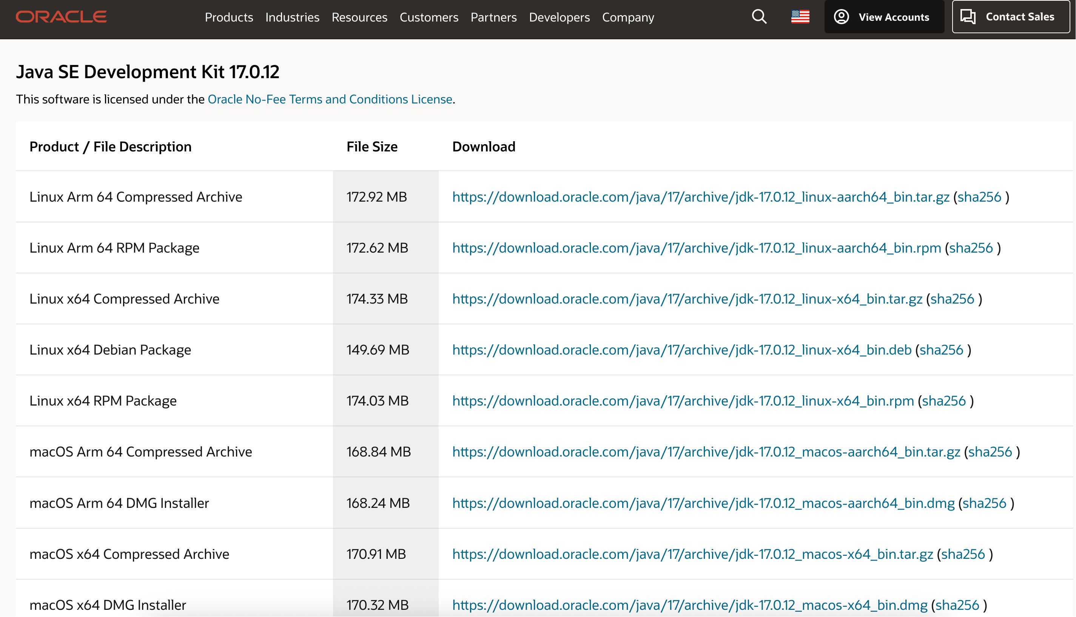The height and width of the screenshot is (617, 1076).
Task: Click the Contact Sales button
Action: (x=1011, y=17)
